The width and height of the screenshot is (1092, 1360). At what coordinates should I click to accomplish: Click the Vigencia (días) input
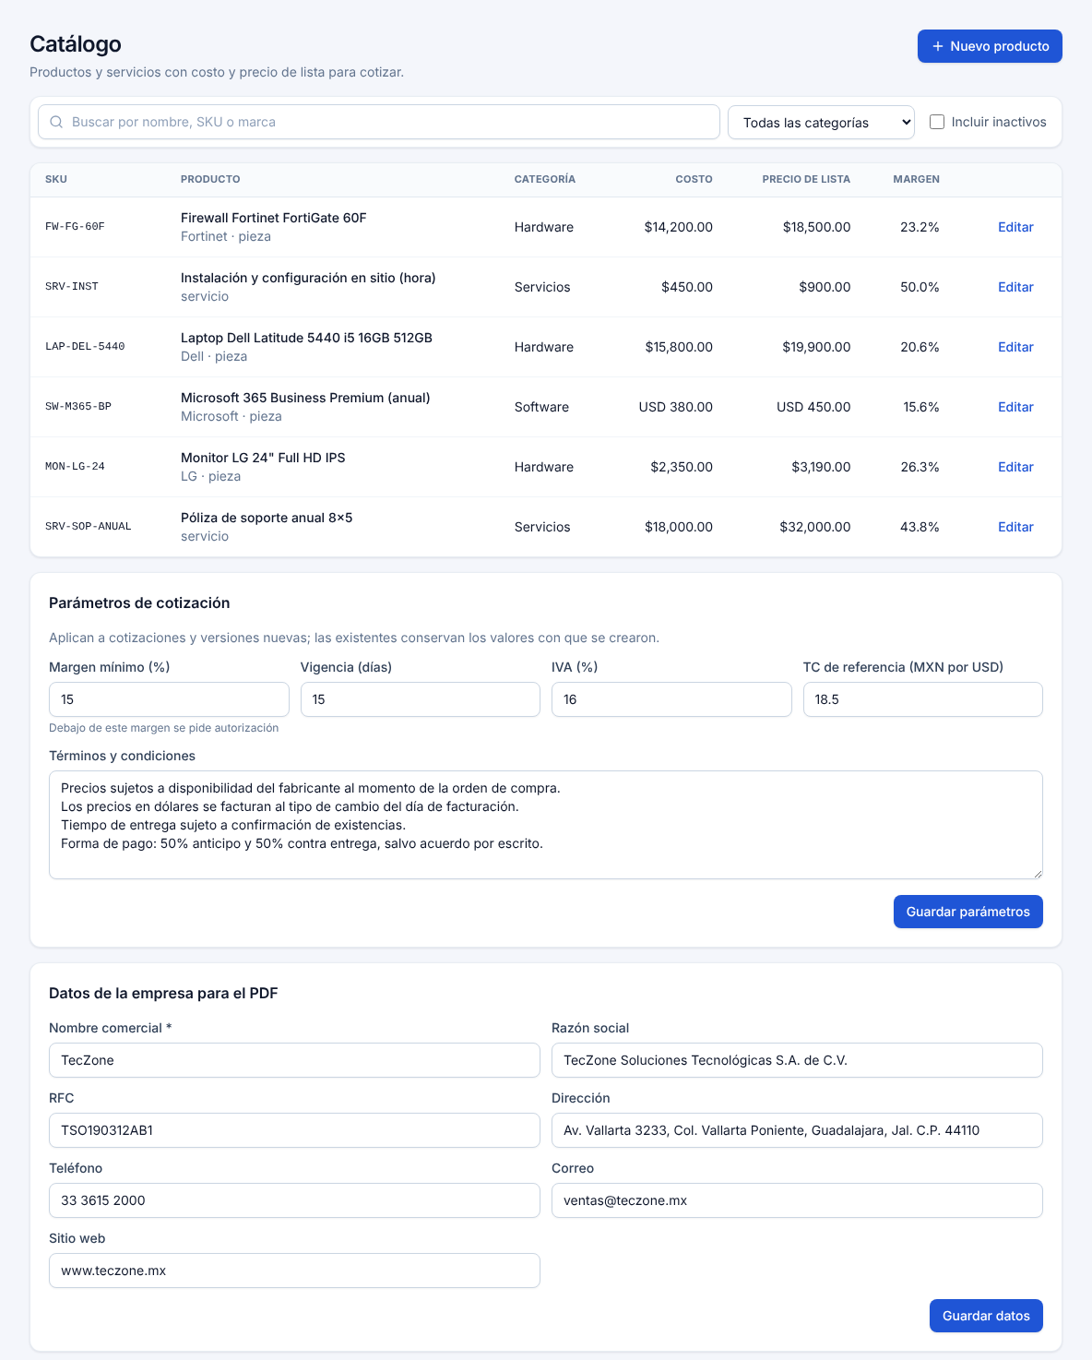421,699
